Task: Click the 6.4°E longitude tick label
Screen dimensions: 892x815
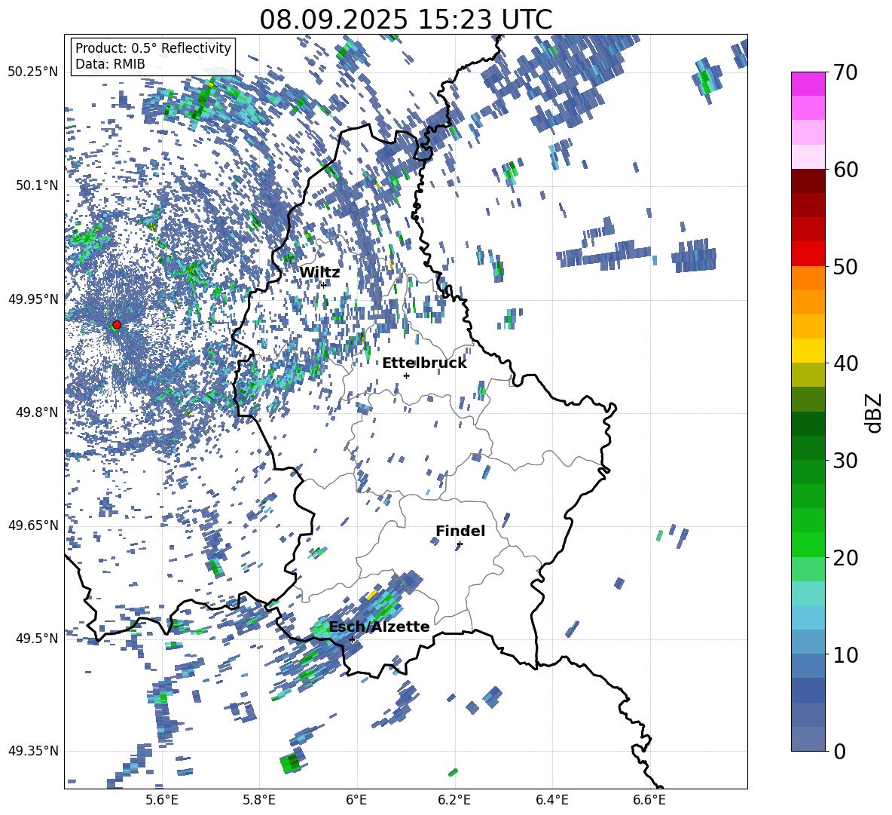Action: 552,800
